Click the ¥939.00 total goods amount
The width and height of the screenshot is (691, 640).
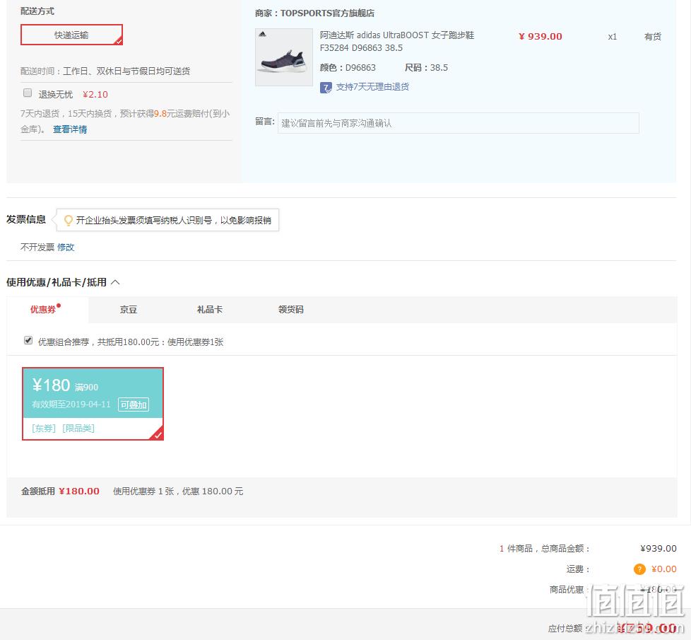click(658, 548)
